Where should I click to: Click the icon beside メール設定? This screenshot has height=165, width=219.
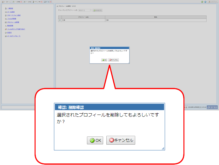[6, 12]
